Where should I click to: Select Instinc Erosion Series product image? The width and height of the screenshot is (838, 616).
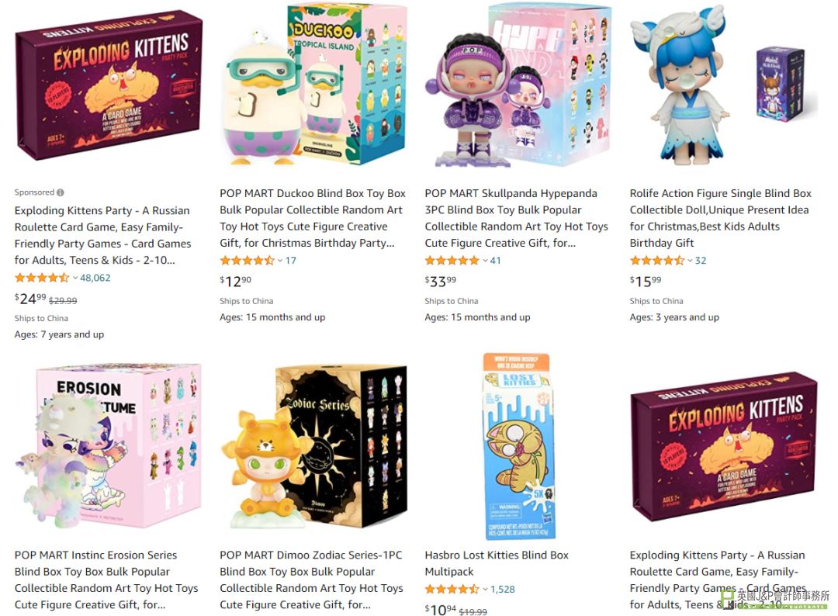pos(109,447)
